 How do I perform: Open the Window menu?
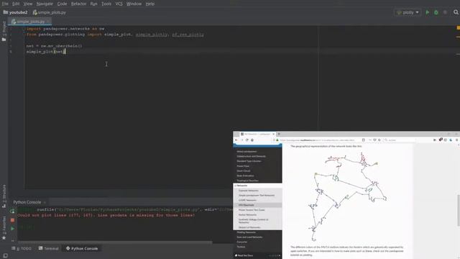(x=134, y=4)
